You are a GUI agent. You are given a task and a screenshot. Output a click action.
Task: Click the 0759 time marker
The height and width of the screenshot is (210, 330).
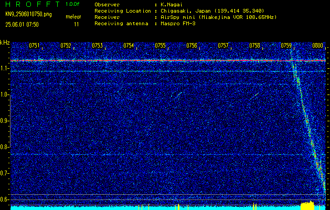[x=286, y=46]
